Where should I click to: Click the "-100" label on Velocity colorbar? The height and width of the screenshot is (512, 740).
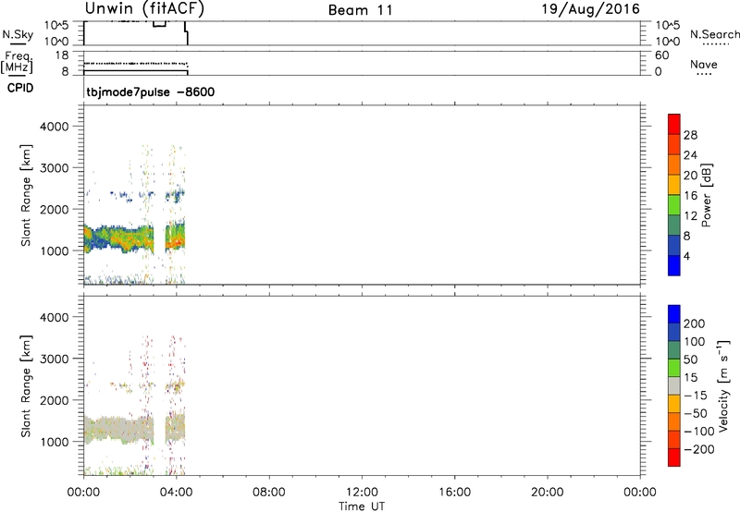point(699,432)
